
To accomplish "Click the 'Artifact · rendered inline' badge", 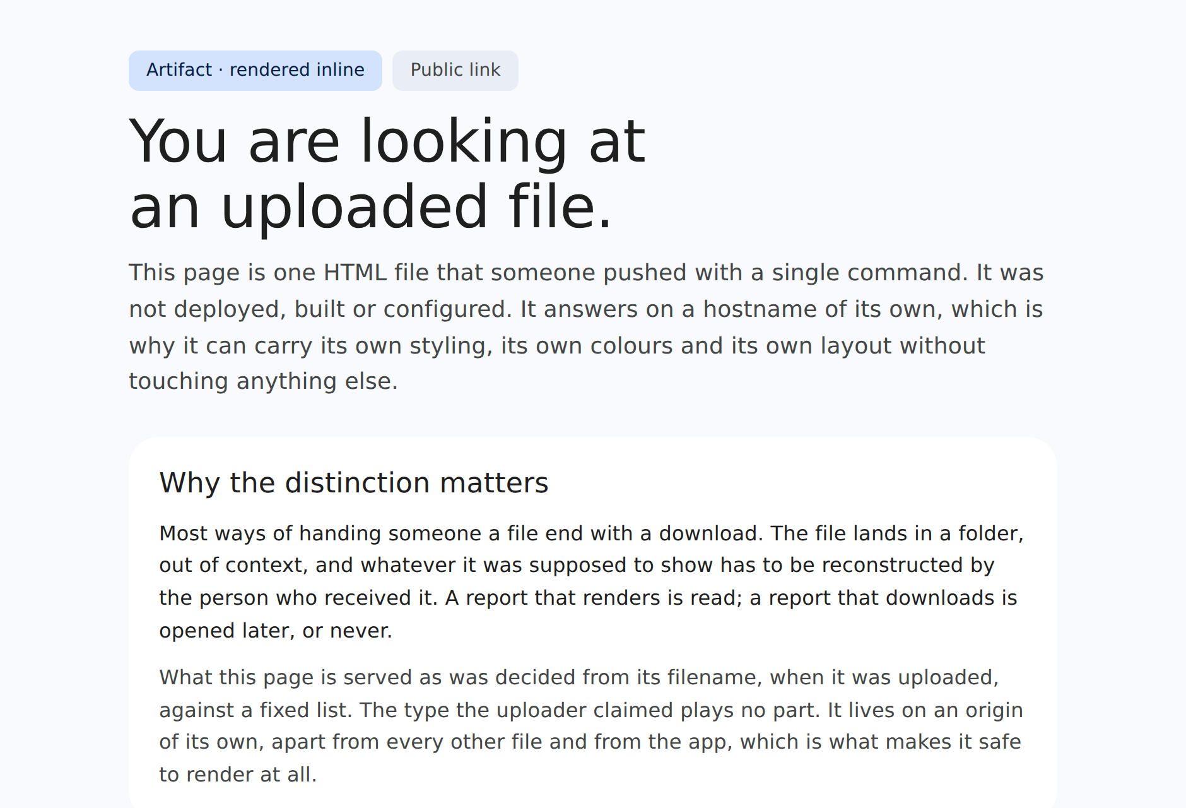I will 255,70.
